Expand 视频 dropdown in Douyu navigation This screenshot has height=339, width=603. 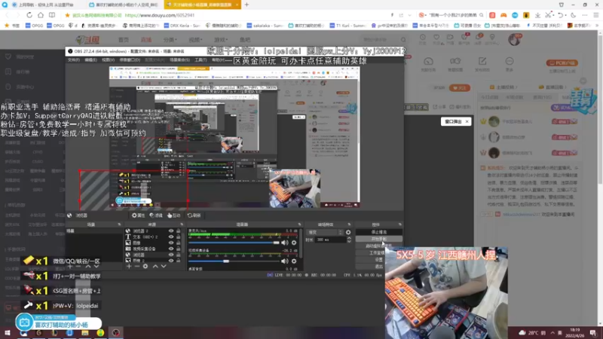click(195, 40)
